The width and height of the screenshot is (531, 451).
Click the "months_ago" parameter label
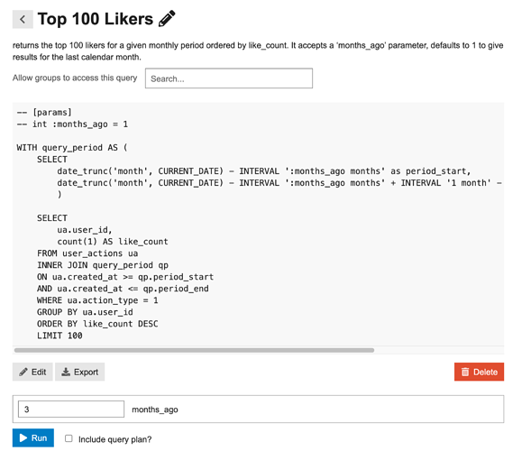coord(155,410)
